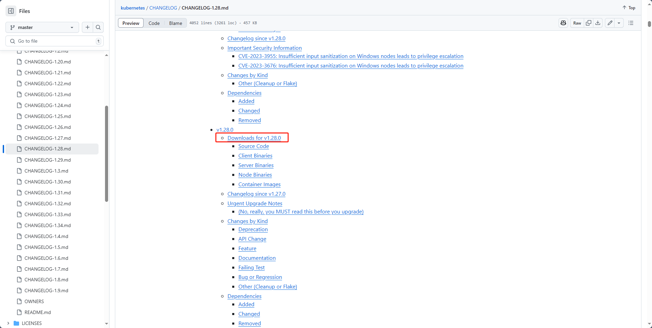Open CHANGELOG-1.4.md in file tree
Screen dimensions: 652x328
coord(46,236)
